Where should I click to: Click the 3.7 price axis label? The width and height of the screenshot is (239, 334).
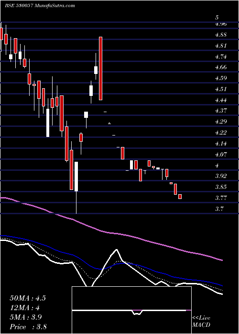pyautogui.click(x=219, y=209)
